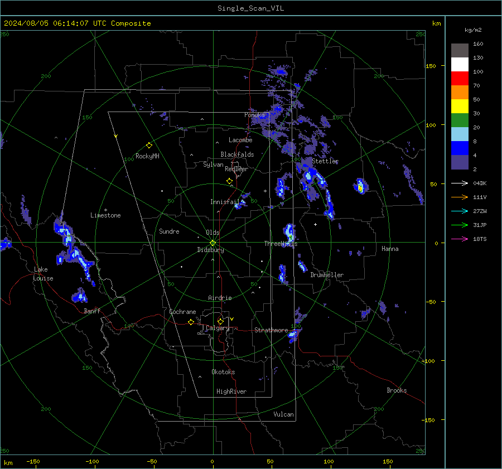The height and width of the screenshot is (469, 502).
Task: Click the yellow-red storm cell west of Hanna
Action: coord(360,186)
